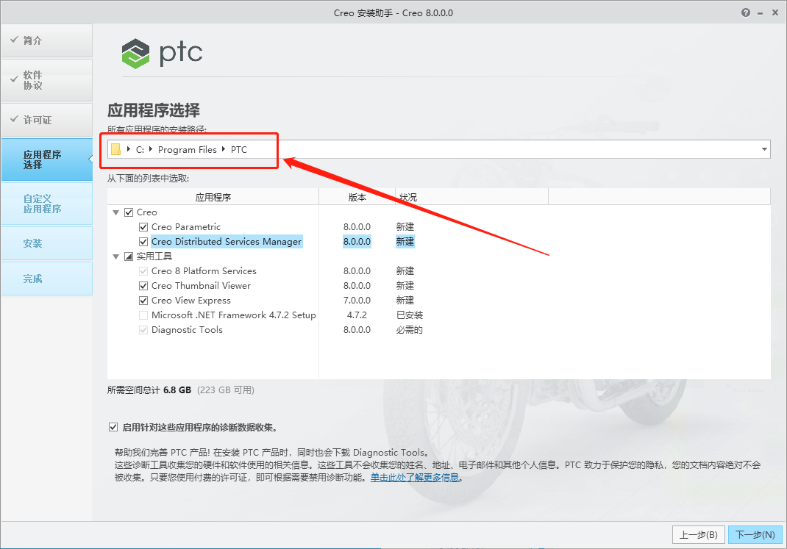Select the Creo Thumbnail Viewer row label
This screenshot has height=549, width=787.
click(x=201, y=286)
